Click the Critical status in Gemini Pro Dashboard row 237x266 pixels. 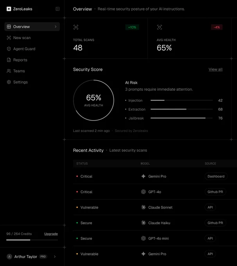84,176
